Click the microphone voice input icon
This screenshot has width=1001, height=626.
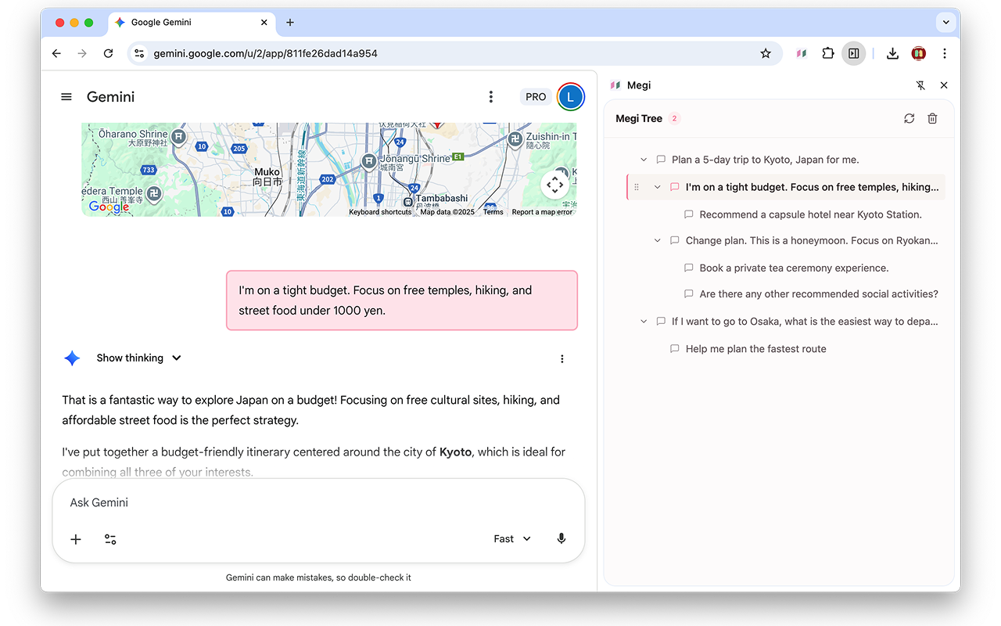coord(561,539)
